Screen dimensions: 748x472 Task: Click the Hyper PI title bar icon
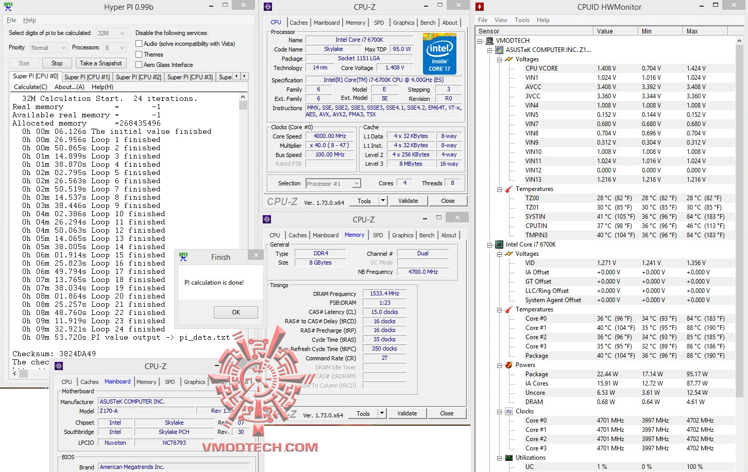click(8, 7)
